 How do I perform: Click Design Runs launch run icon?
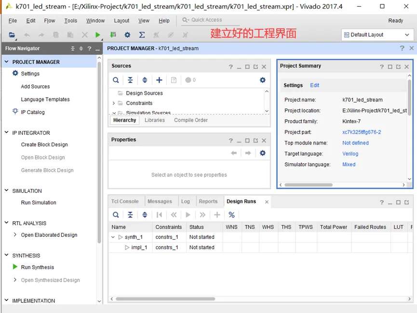click(188, 215)
